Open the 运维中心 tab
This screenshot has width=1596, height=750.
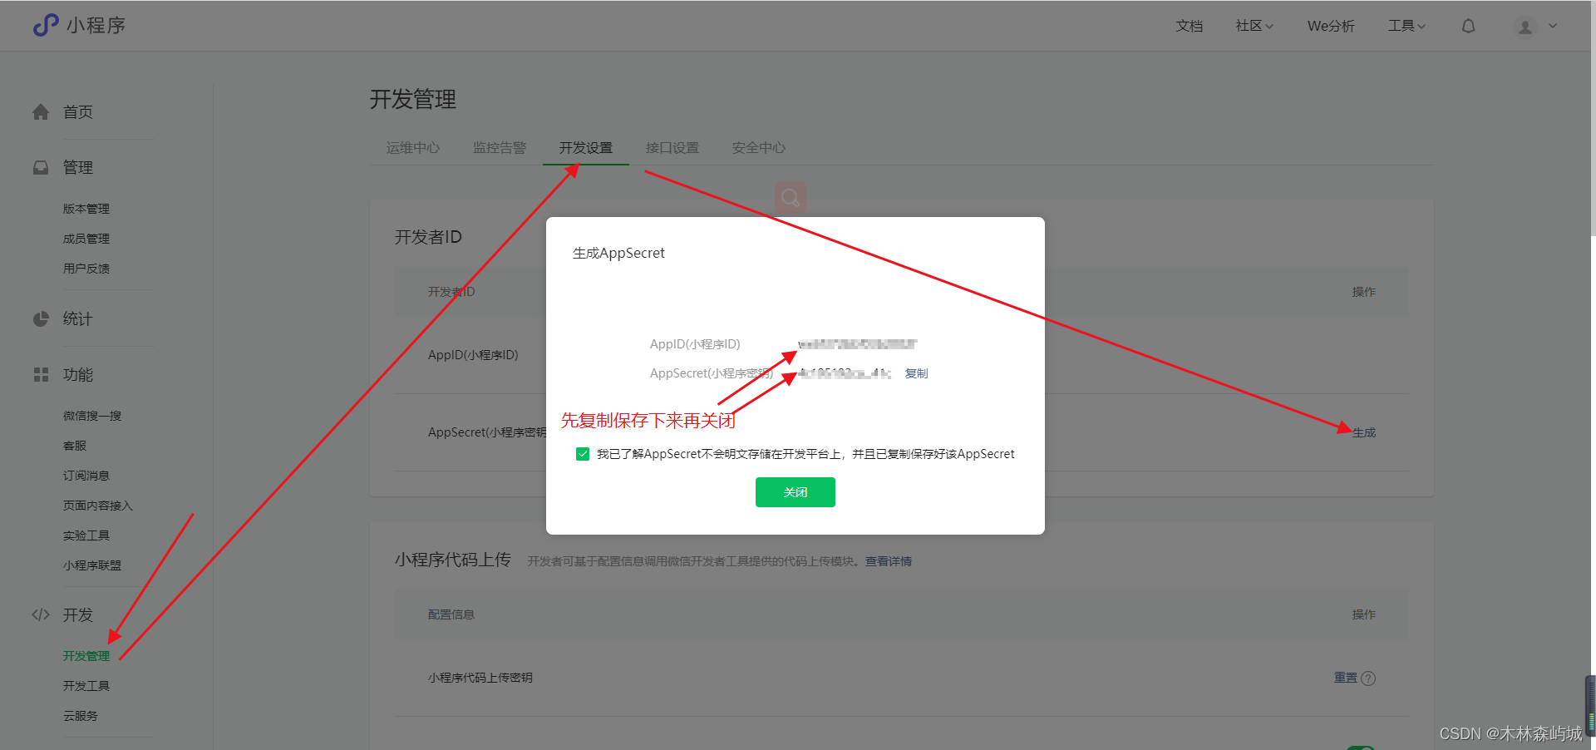412,147
